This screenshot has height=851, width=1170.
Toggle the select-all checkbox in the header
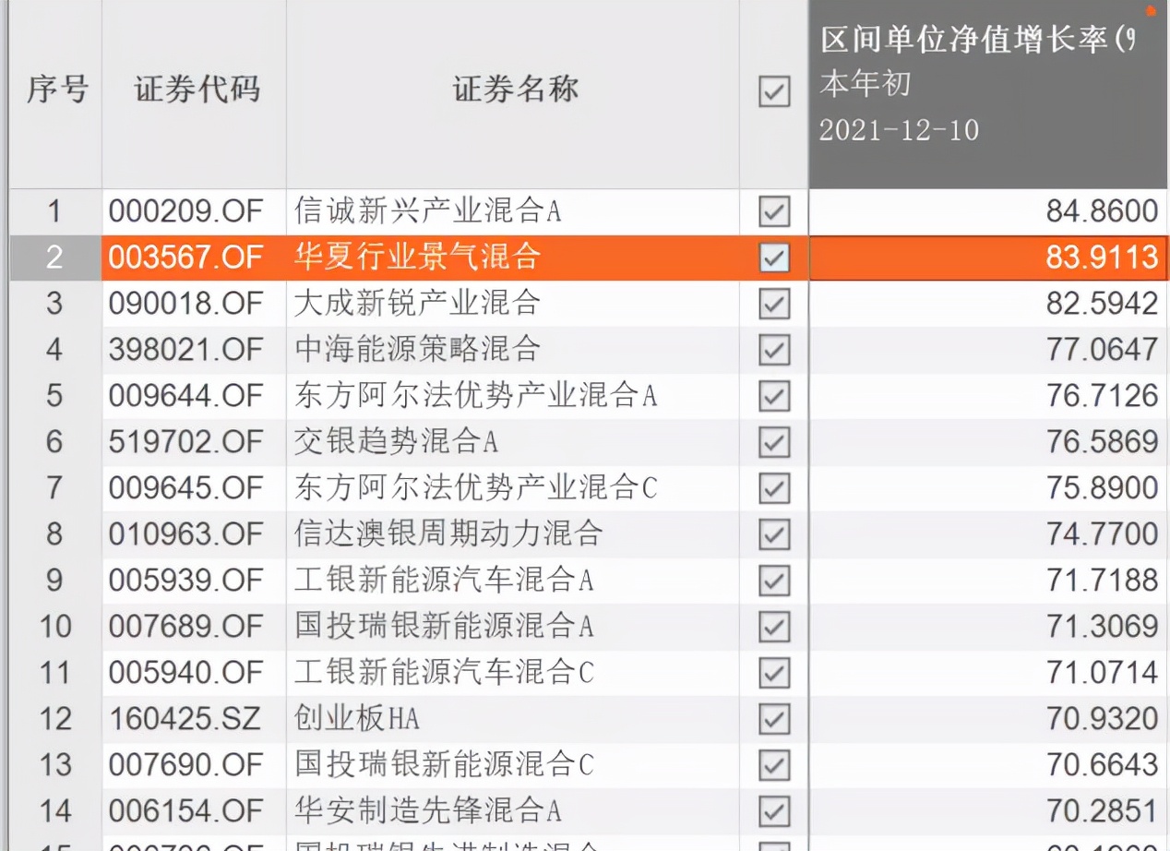pyautogui.click(x=774, y=91)
